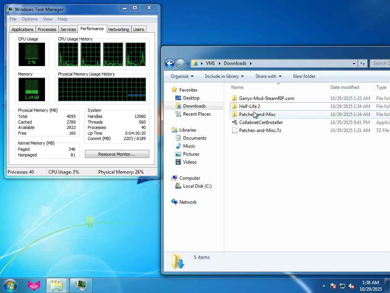
Task: Switch to the Applications tab
Action: (22, 29)
